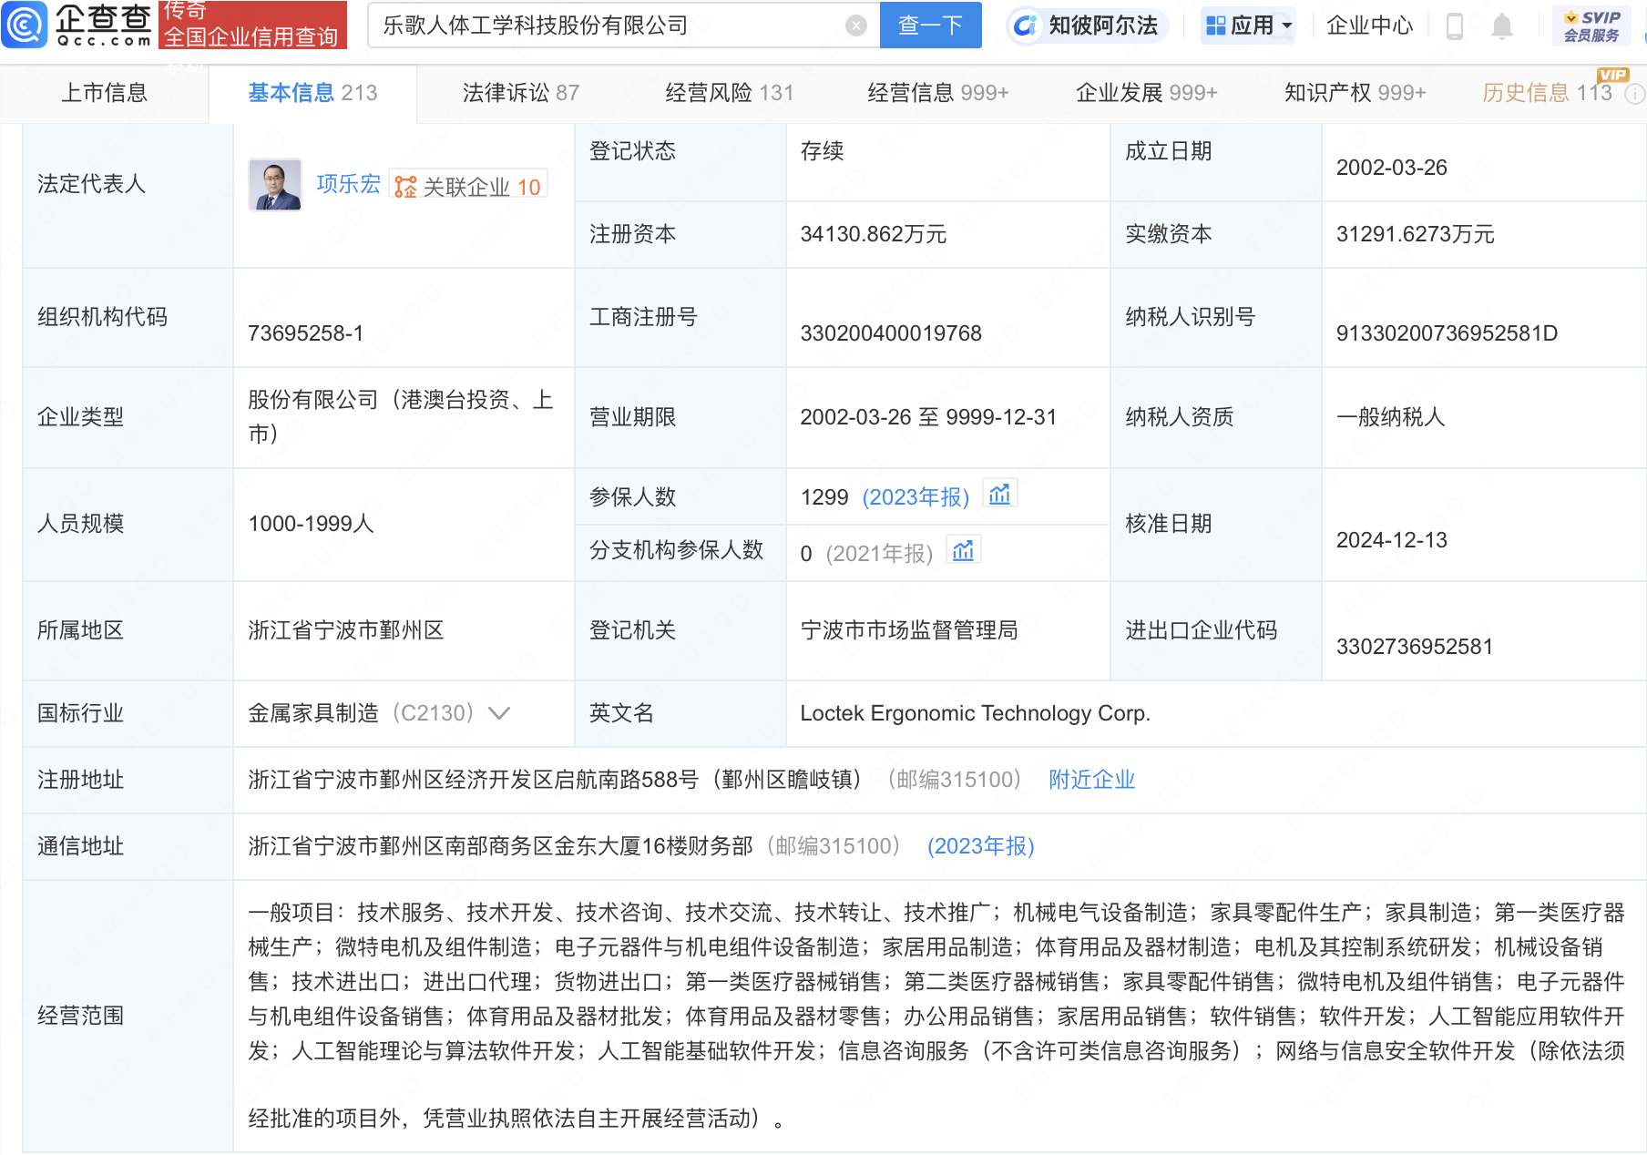Select registration status 存续

(822, 151)
